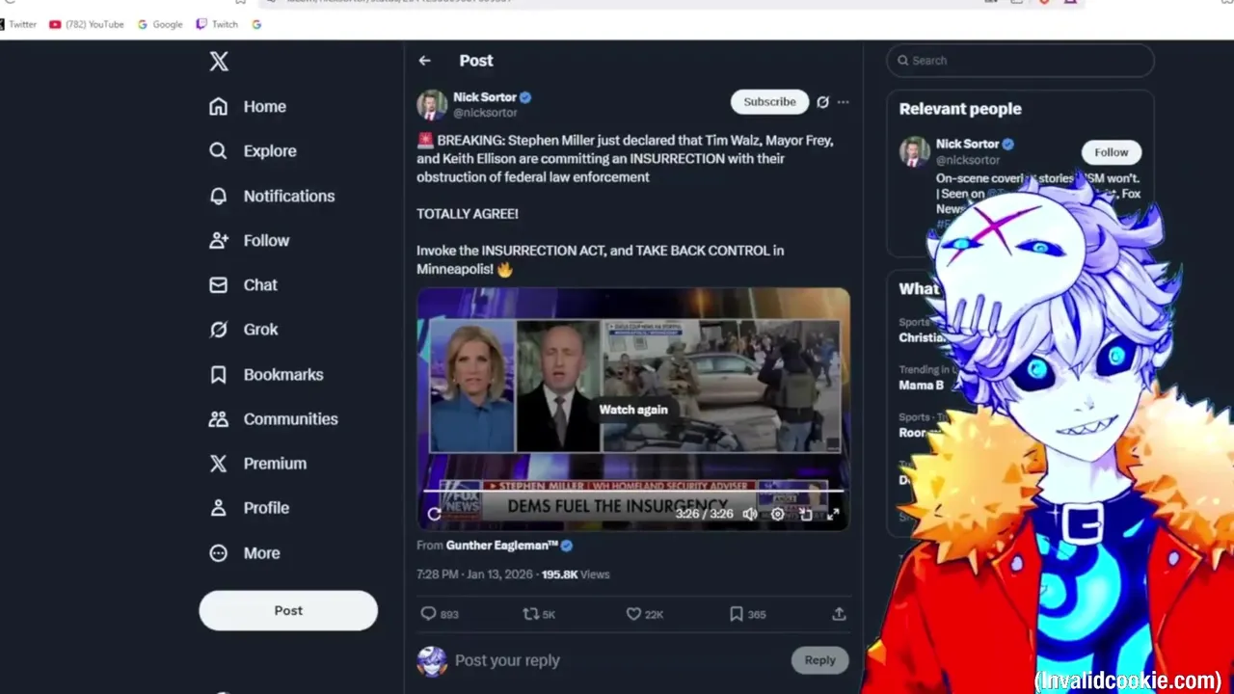Viewport: 1234px width, 694px height.
Task: Go back using the arrow
Action: [x=425, y=61]
